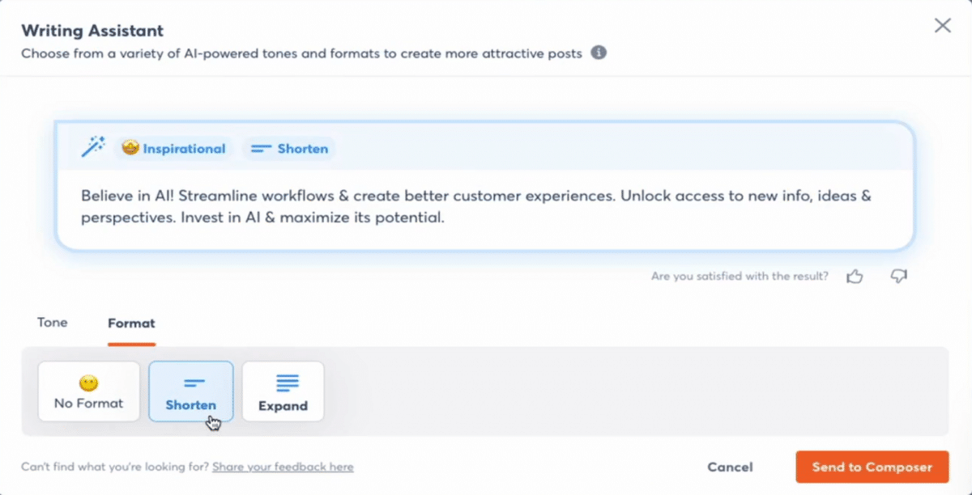Viewport: 972px width, 495px height.
Task: Switch to the Tone tab
Action: point(52,322)
